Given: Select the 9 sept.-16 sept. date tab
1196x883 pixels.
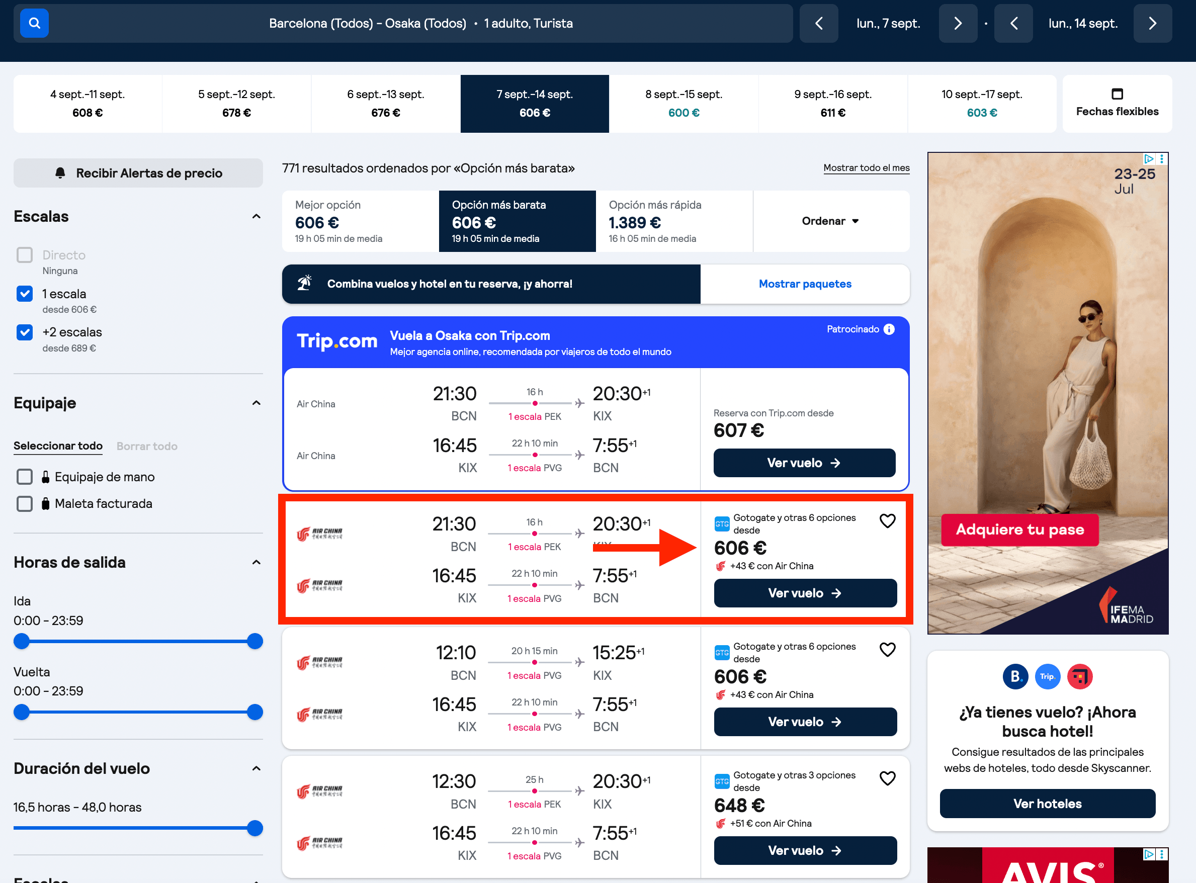Looking at the screenshot, I should tap(833, 103).
